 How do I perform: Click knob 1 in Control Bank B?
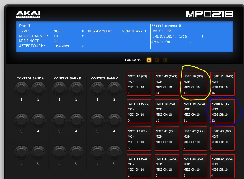60,89
